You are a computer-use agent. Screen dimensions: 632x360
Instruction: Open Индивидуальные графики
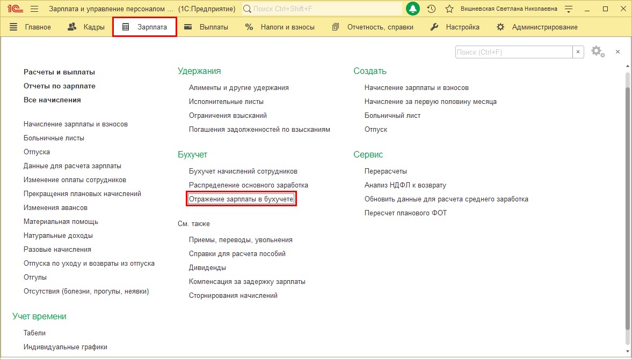(x=66, y=347)
